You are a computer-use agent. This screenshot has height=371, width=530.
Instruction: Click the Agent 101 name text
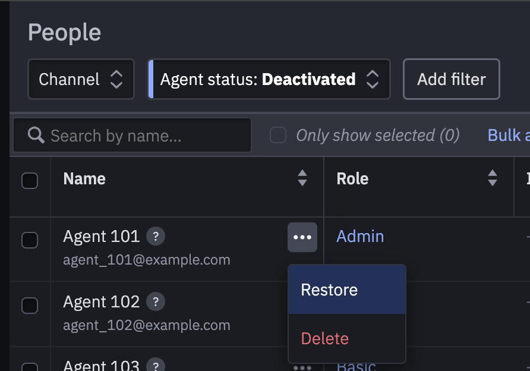point(102,237)
